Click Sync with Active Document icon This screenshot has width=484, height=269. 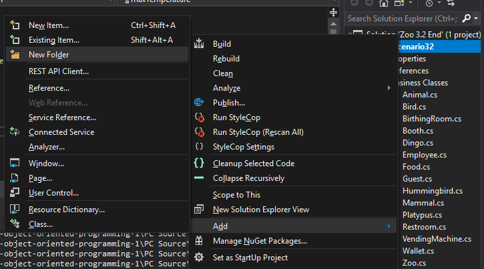pyautogui.click(x=451, y=3)
